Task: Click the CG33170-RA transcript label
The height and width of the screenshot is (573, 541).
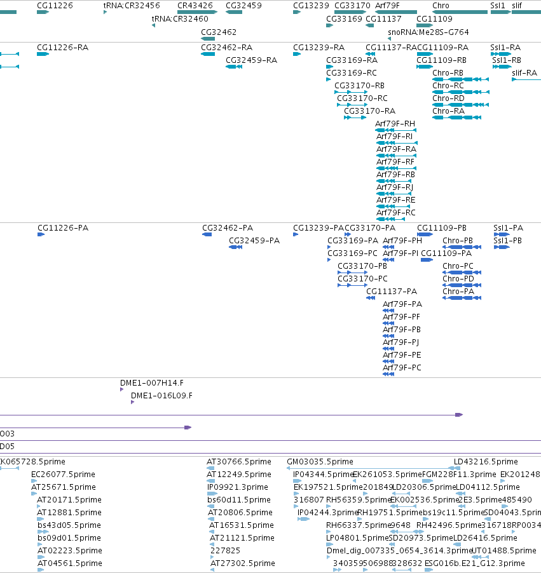Action: point(370,111)
